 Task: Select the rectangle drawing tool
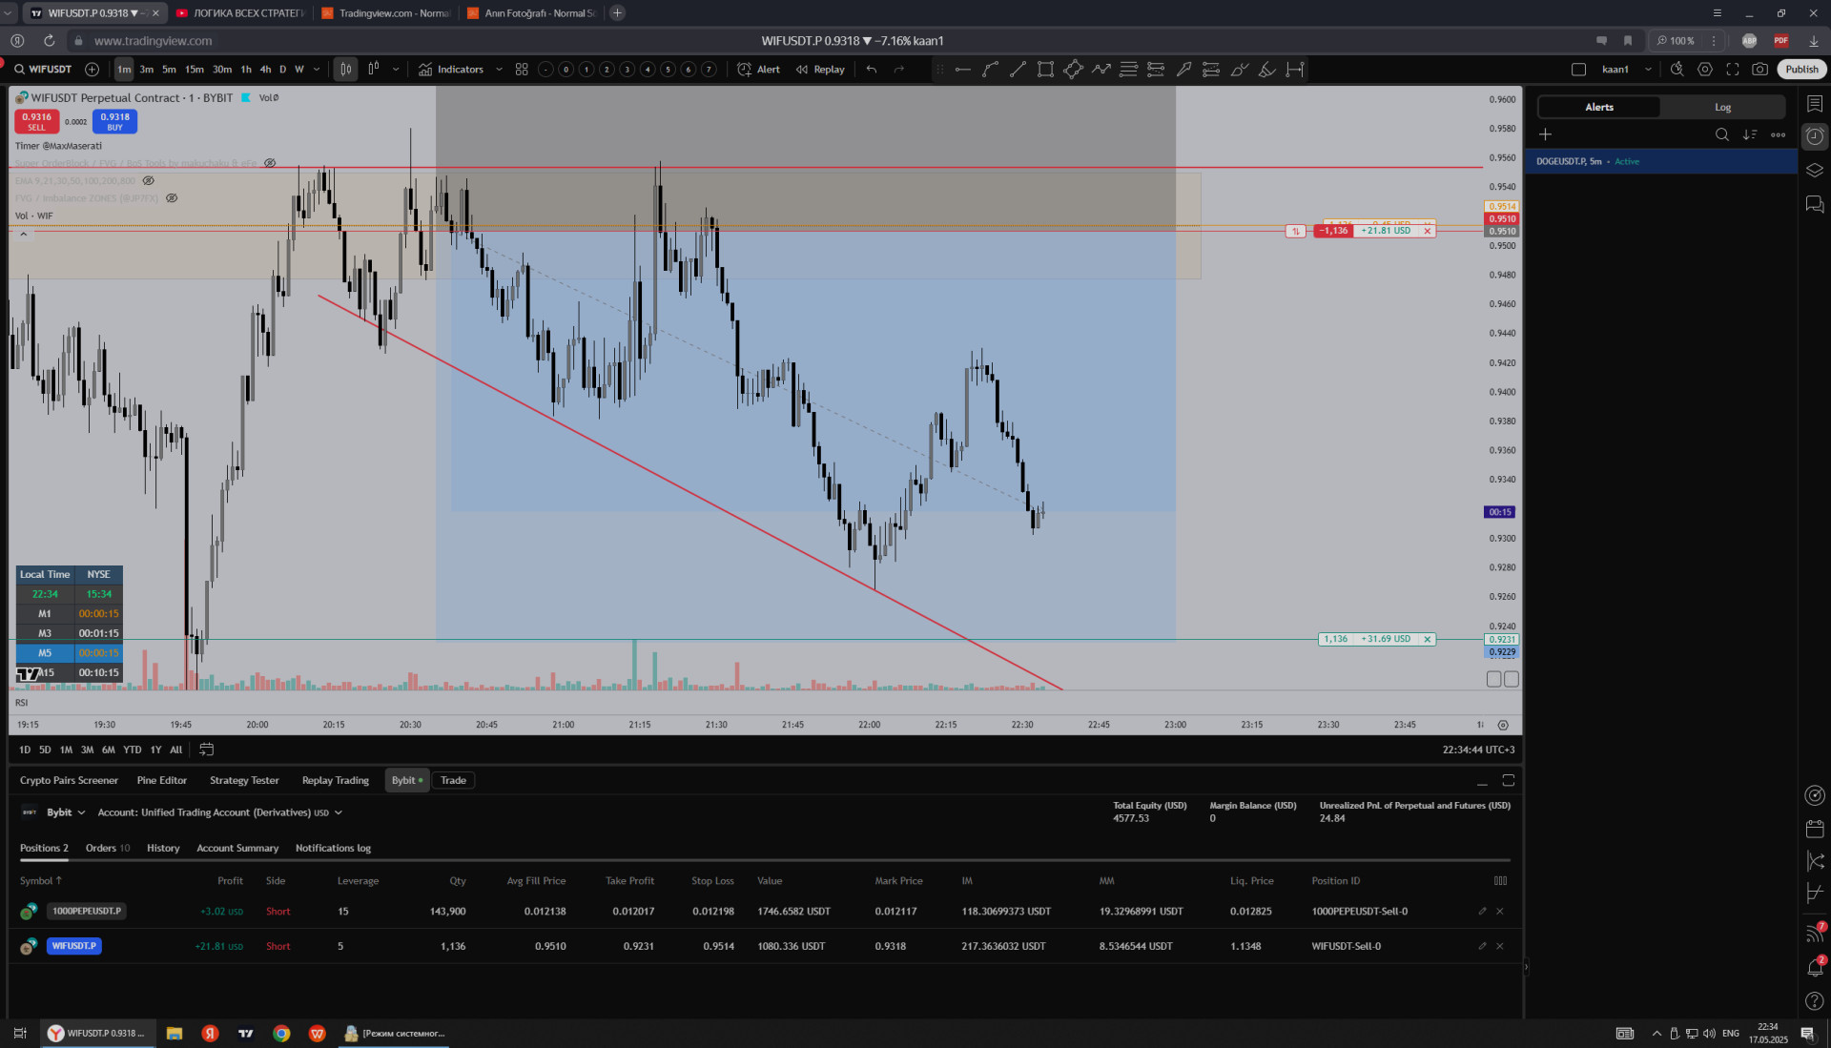(x=1045, y=70)
